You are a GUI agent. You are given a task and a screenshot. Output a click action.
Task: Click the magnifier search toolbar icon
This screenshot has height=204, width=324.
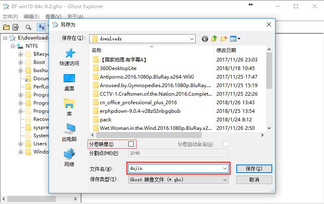coord(28,27)
